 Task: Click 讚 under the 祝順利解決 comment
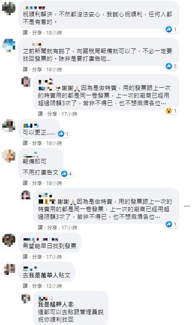tap(25, 33)
